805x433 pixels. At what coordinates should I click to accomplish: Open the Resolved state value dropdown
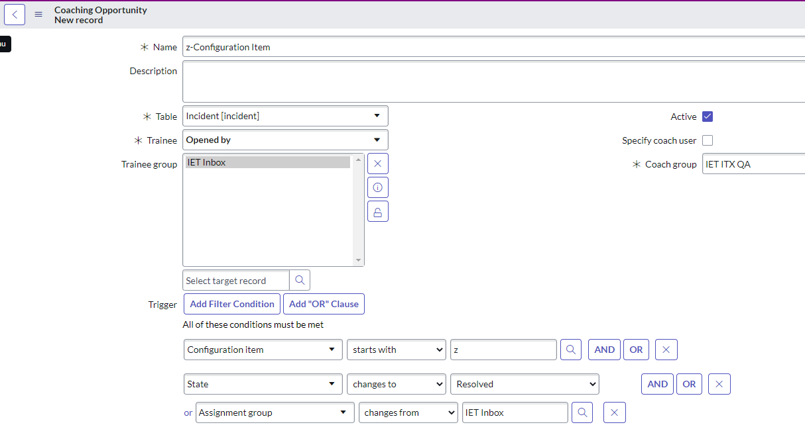pyautogui.click(x=524, y=384)
